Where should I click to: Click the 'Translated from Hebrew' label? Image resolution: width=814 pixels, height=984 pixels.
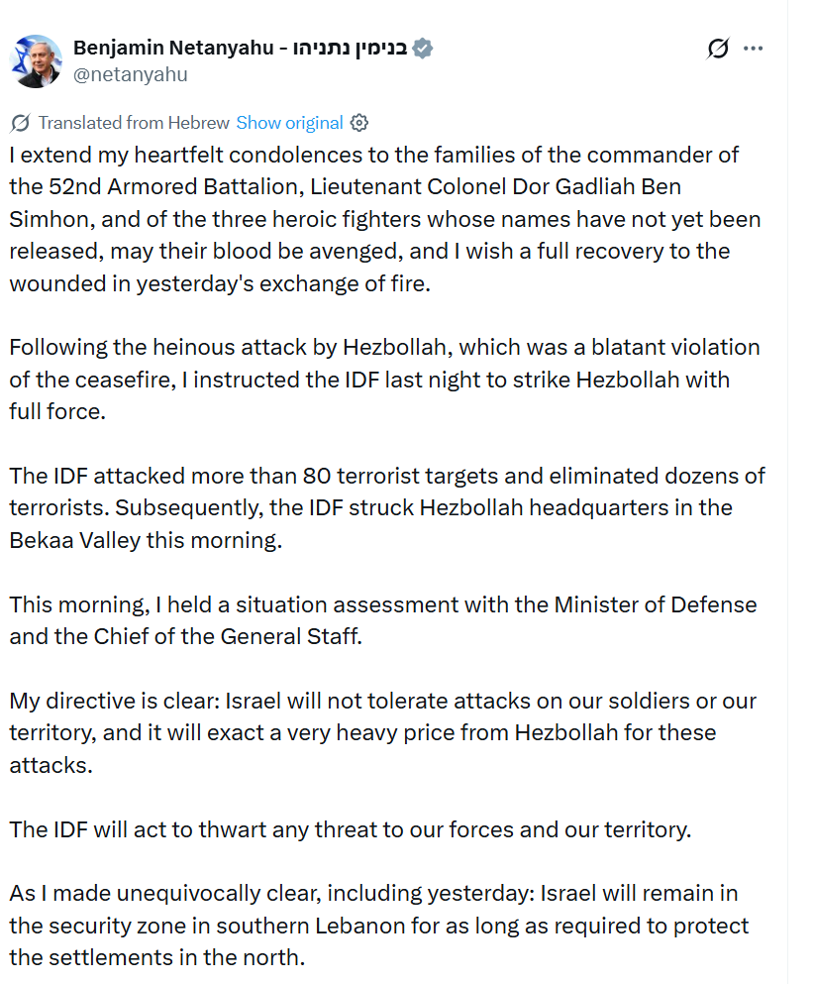point(134,123)
